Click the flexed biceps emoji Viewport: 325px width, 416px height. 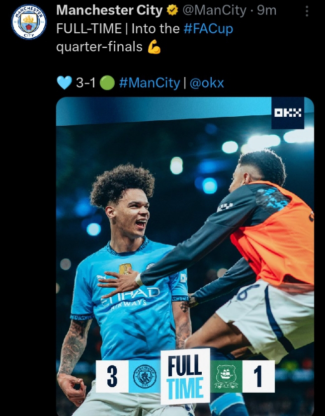[x=154, y=47]
